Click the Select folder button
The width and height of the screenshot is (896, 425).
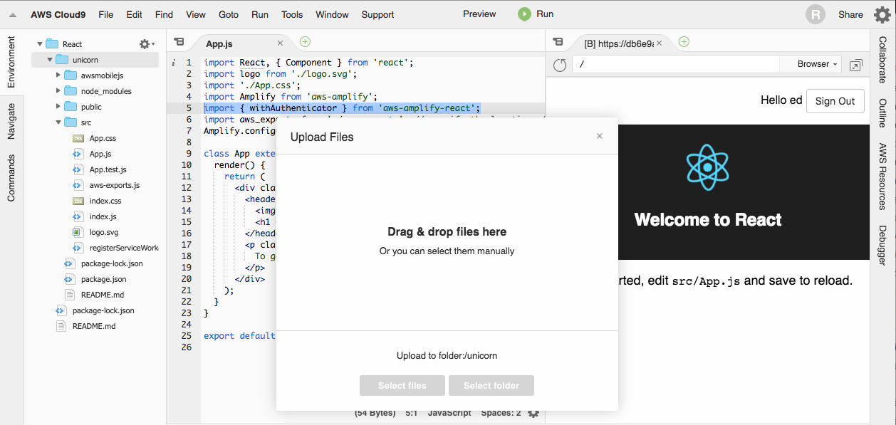[491, 385]
